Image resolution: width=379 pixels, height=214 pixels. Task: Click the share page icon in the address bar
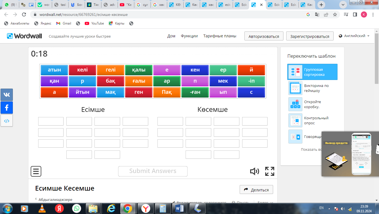click(x=326, y=14)
